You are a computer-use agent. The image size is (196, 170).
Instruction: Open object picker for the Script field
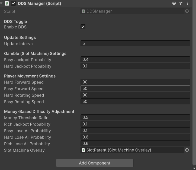187,11
